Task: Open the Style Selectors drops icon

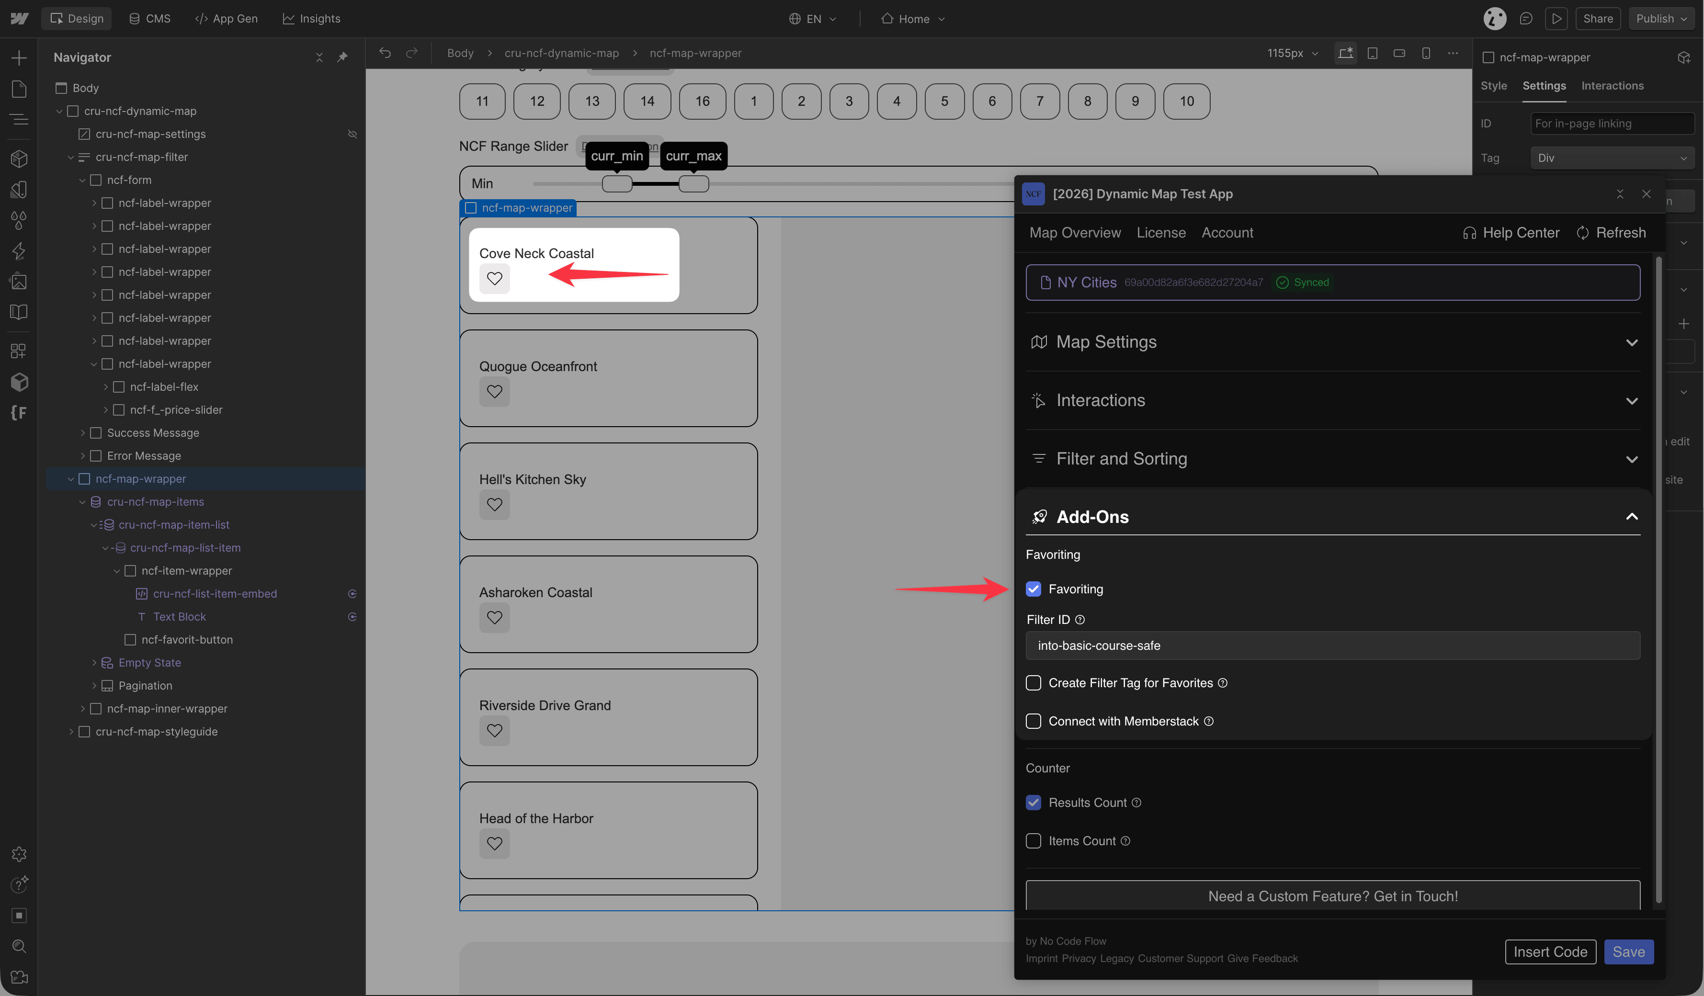Action: coord(19,220)
